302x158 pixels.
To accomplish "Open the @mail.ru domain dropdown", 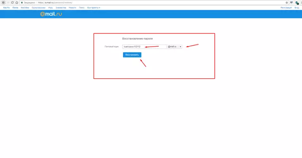I will (175, 47).
